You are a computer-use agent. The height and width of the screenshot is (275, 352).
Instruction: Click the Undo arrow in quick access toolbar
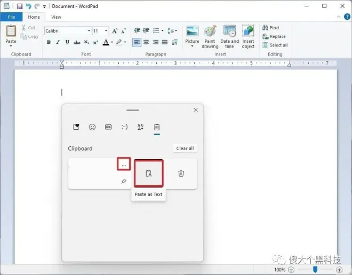[x=28, y=6]
